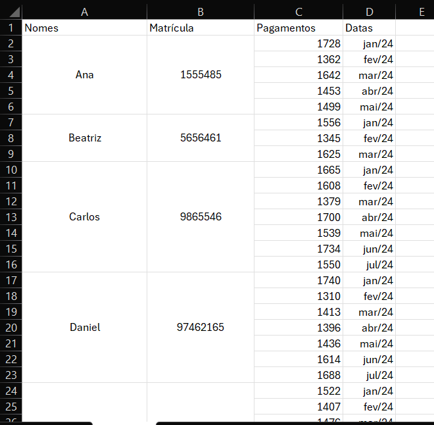Click payment value 1556
434x425 pixels.
click(299, 122)
